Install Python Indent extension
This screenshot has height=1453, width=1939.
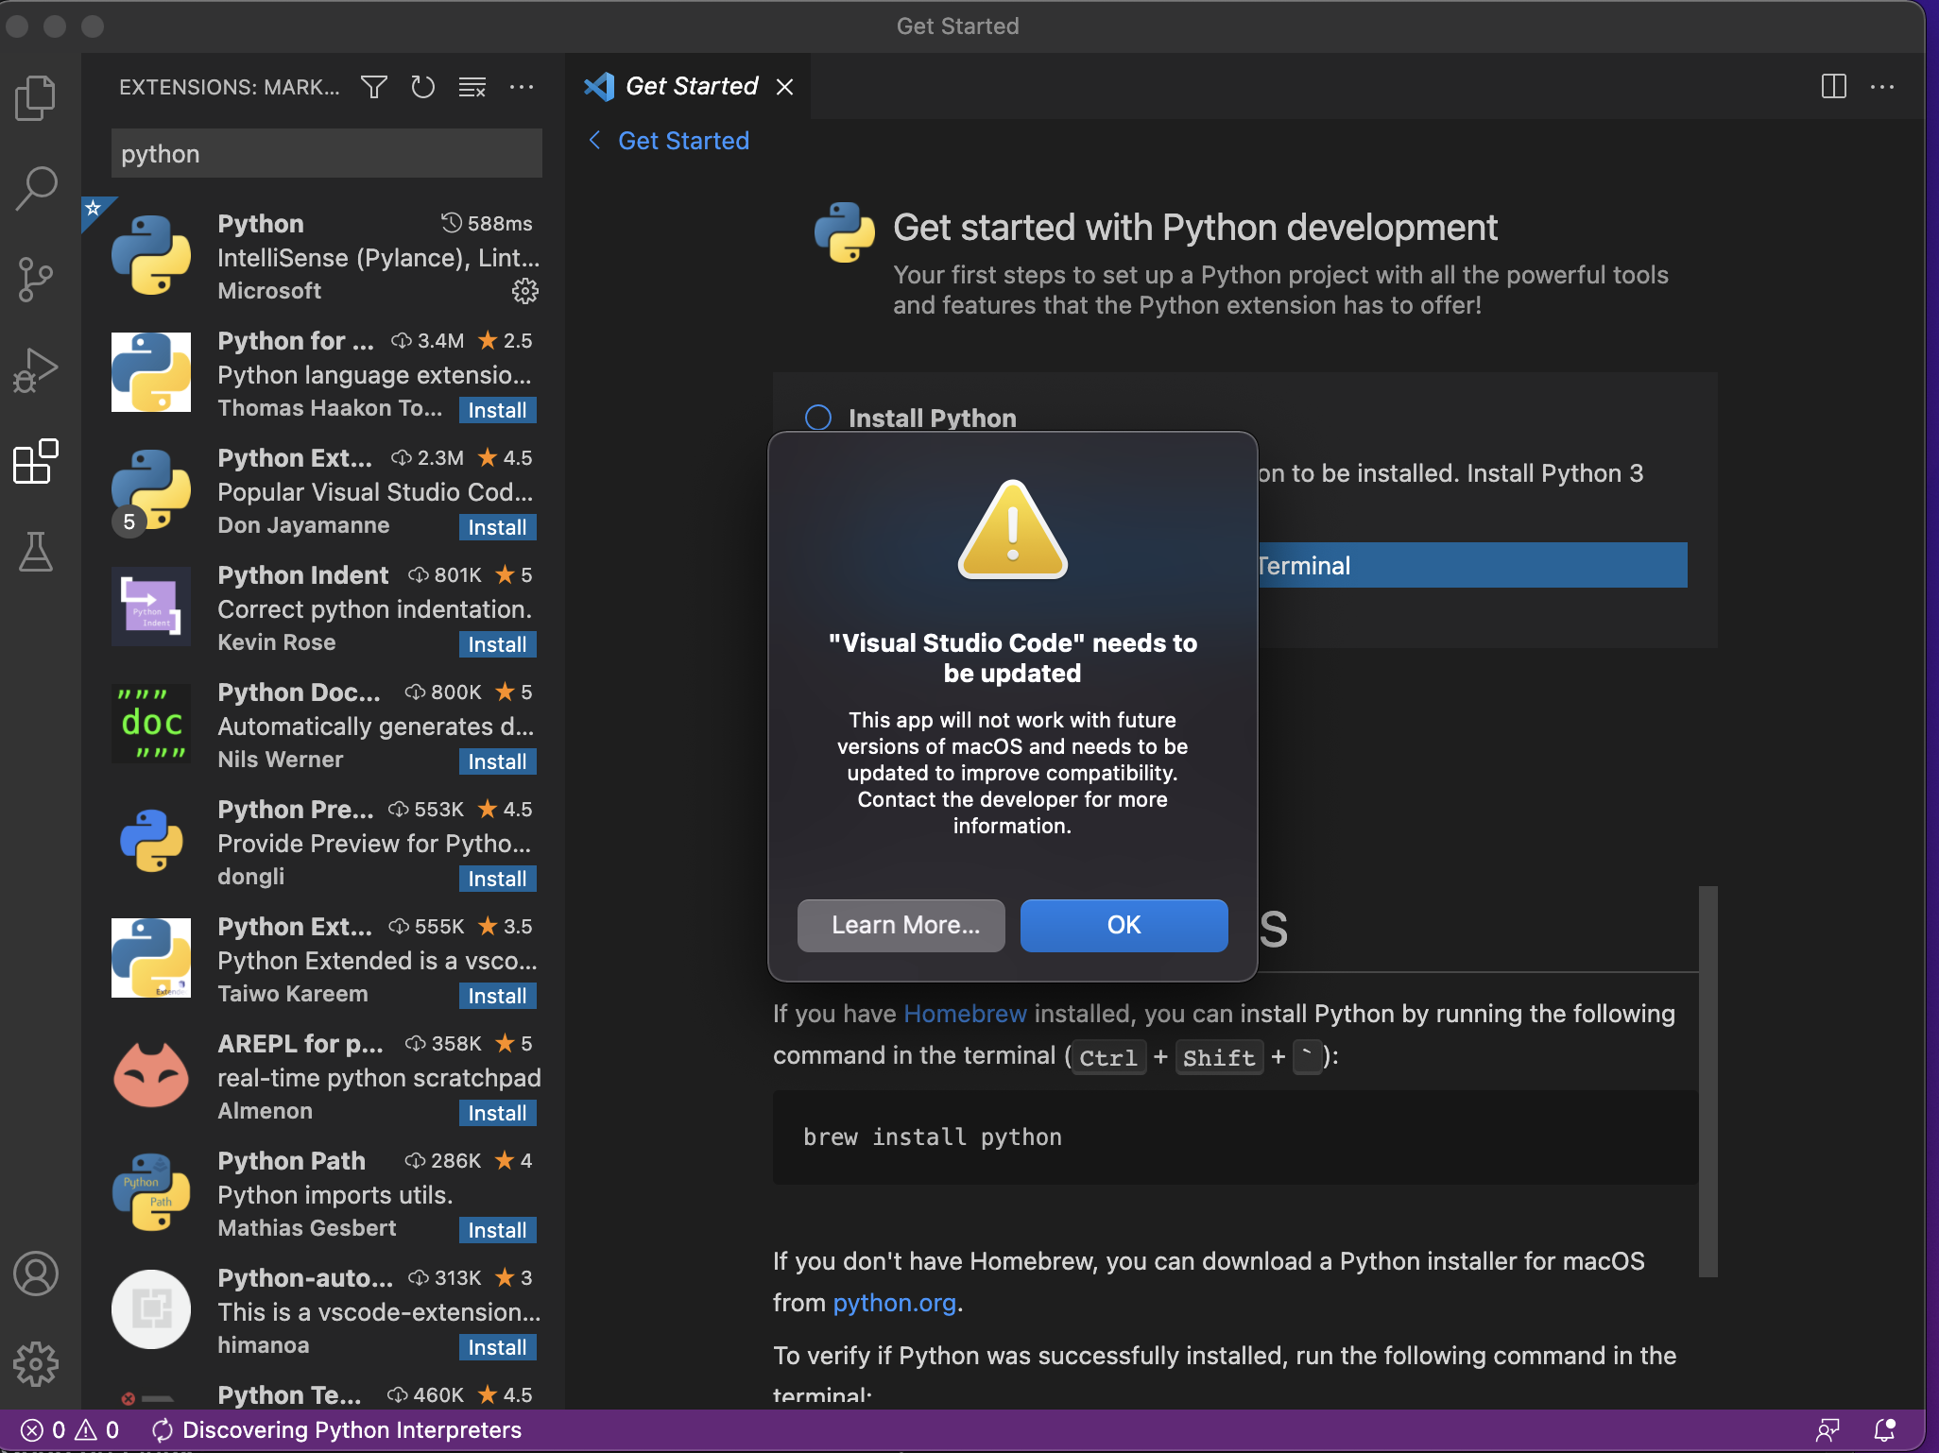coord(498,644)
